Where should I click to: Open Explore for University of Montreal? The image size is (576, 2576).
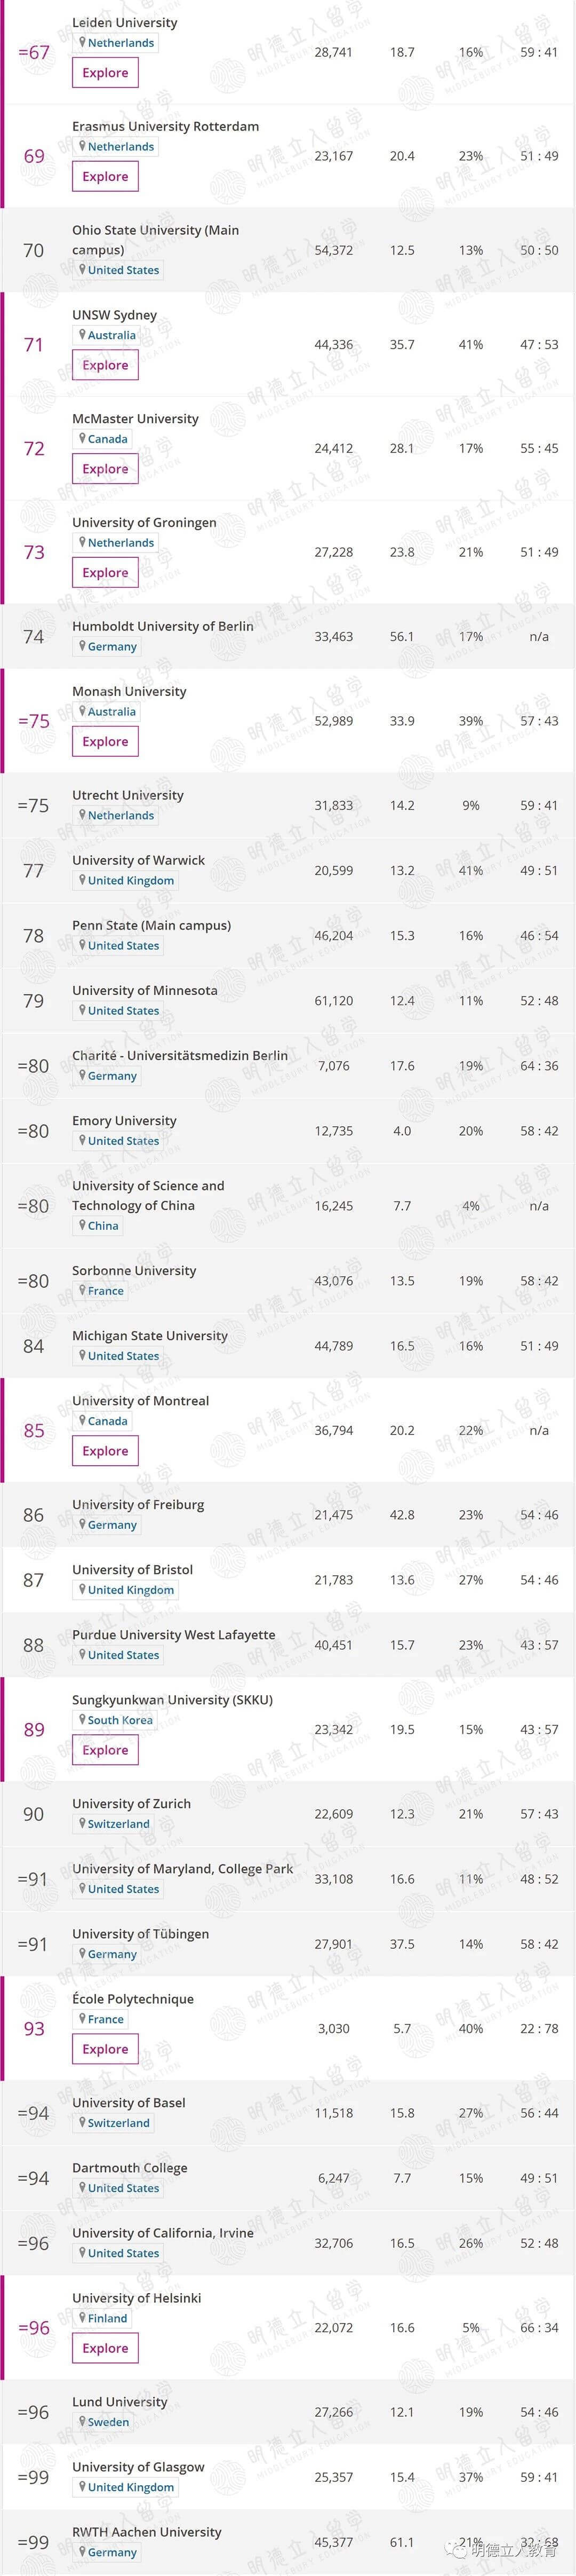(105, 1452)
